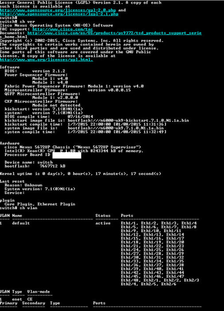Click the Vlan-mode column header
The image size is (224, 311).
39,291
